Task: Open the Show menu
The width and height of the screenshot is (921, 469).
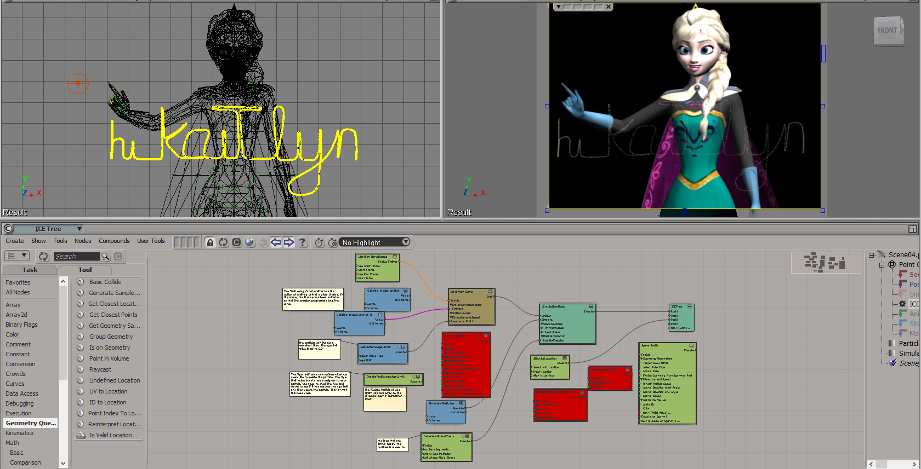Action: coord(38,241)
